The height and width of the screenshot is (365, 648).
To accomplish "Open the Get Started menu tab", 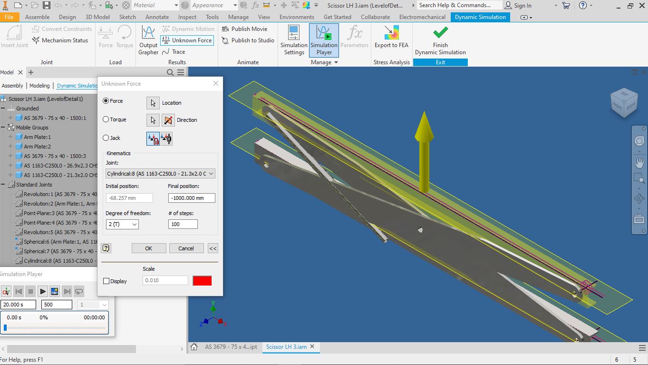I will click(x=337, y=16).
